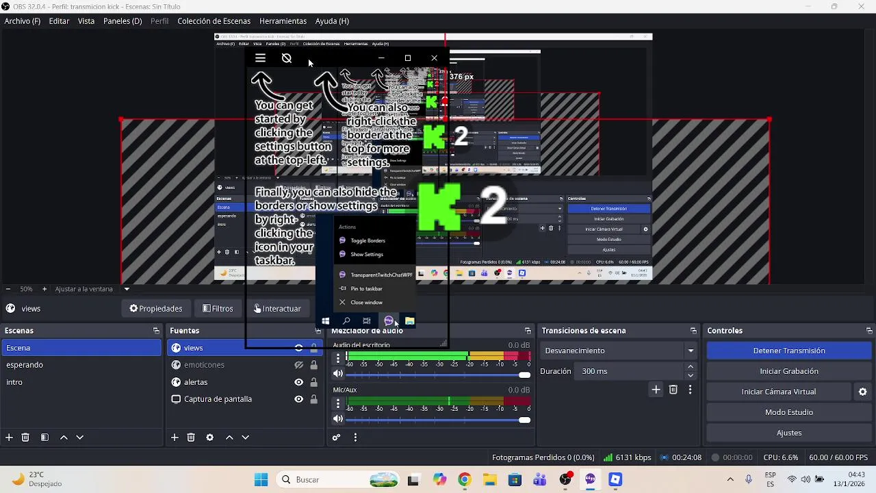Open source Propiedades button
876x493 pixels.
(x=156, y=309)
